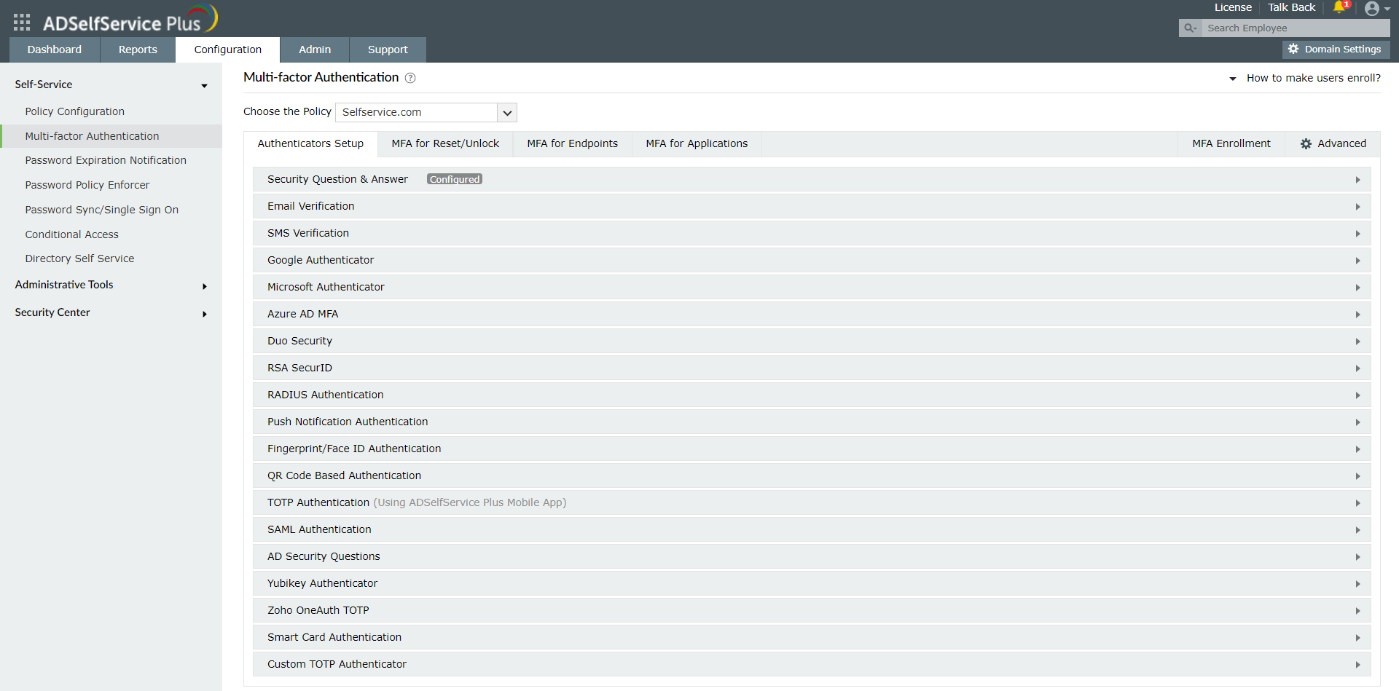Expand TOTP Authentication row arrow

(1358, 503)
